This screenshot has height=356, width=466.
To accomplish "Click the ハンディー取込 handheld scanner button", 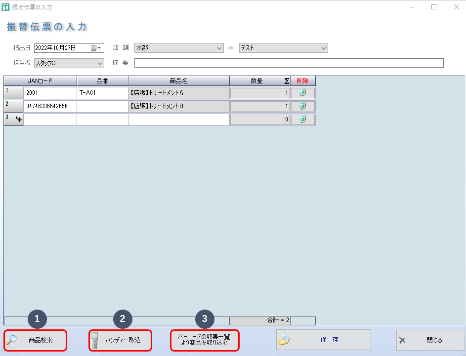I will tap(120, 340).
